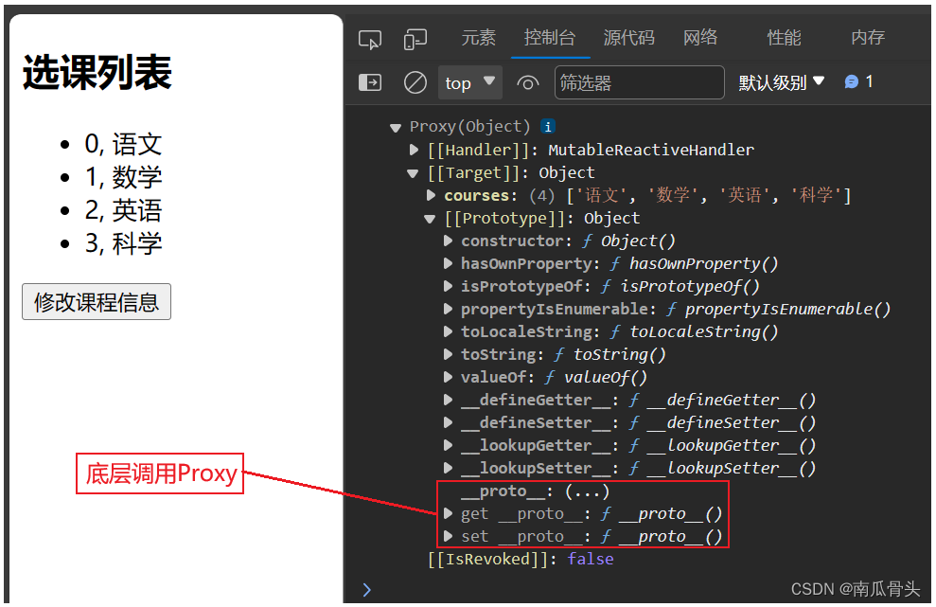Collapse the [[Prototype]] row

coord(430,219)
